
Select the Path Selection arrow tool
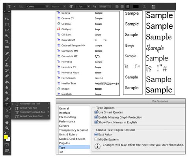(x=7, y=111)
